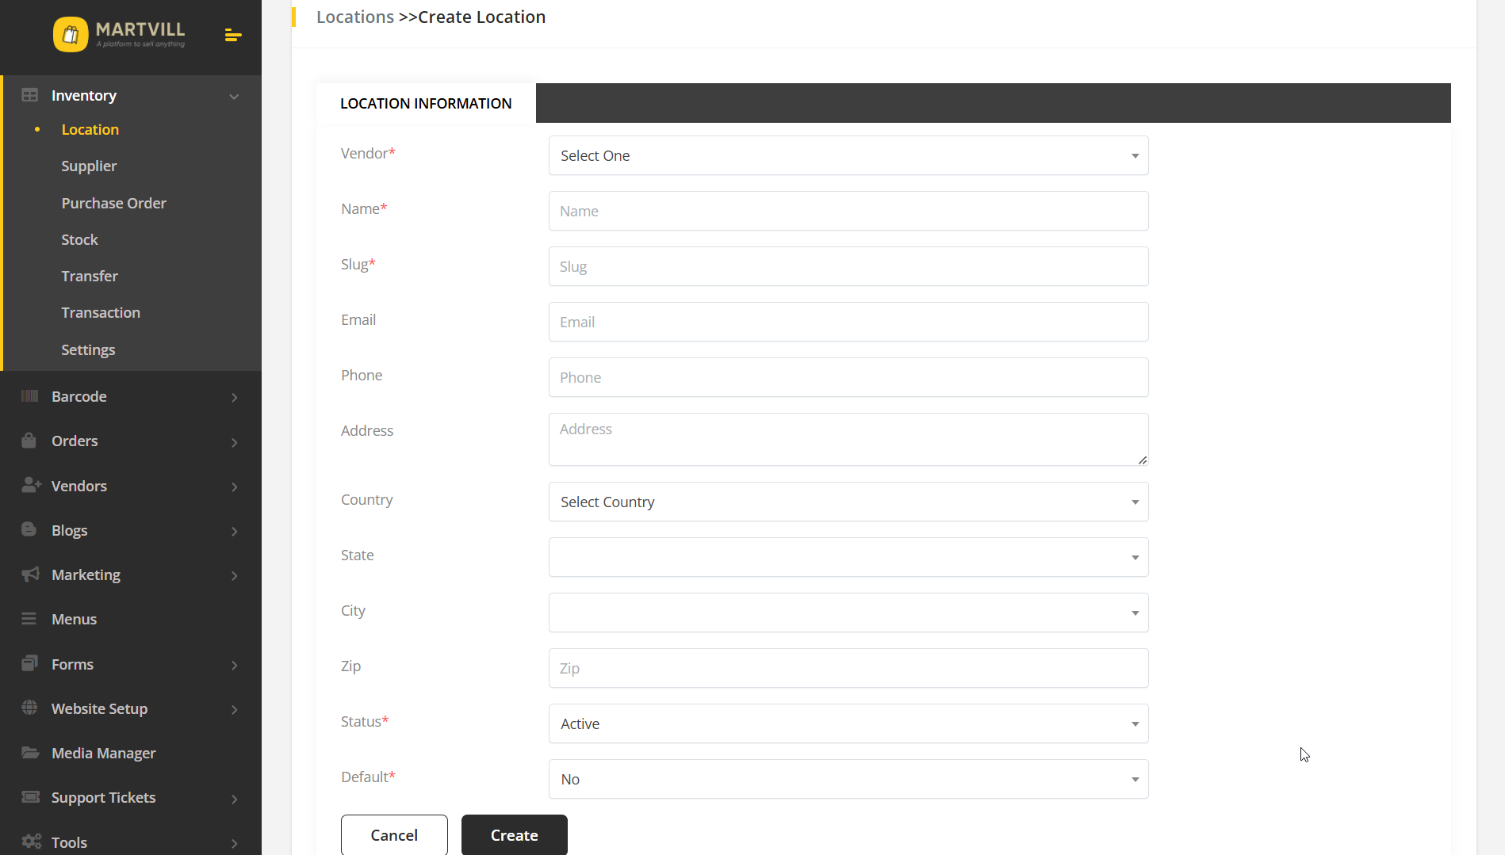Select Vendors in the sidebar
1505x855 pixels.
[x=78, y=486]
